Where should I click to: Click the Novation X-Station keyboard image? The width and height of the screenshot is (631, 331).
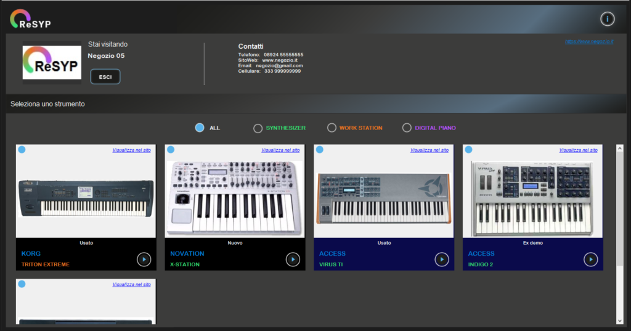coord(235,198)
